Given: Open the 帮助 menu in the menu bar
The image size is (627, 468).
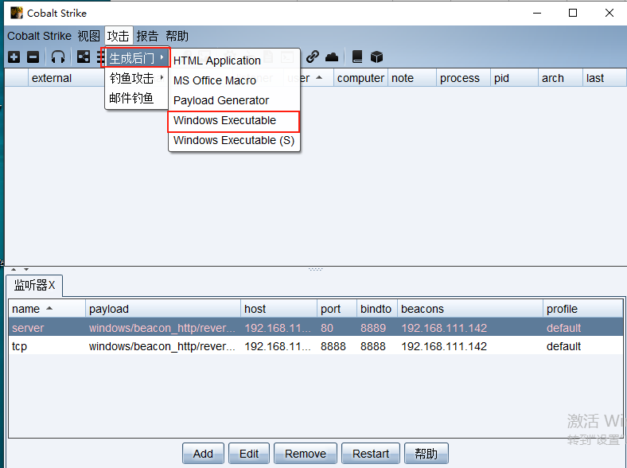Looking at the screenshot, I should [x=177, y=36].
